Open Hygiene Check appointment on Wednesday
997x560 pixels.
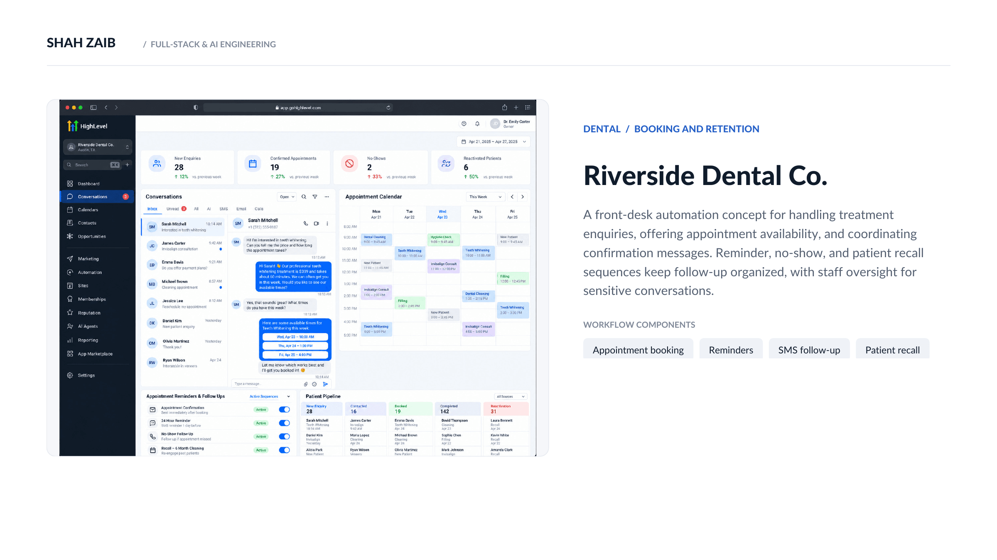443,239
